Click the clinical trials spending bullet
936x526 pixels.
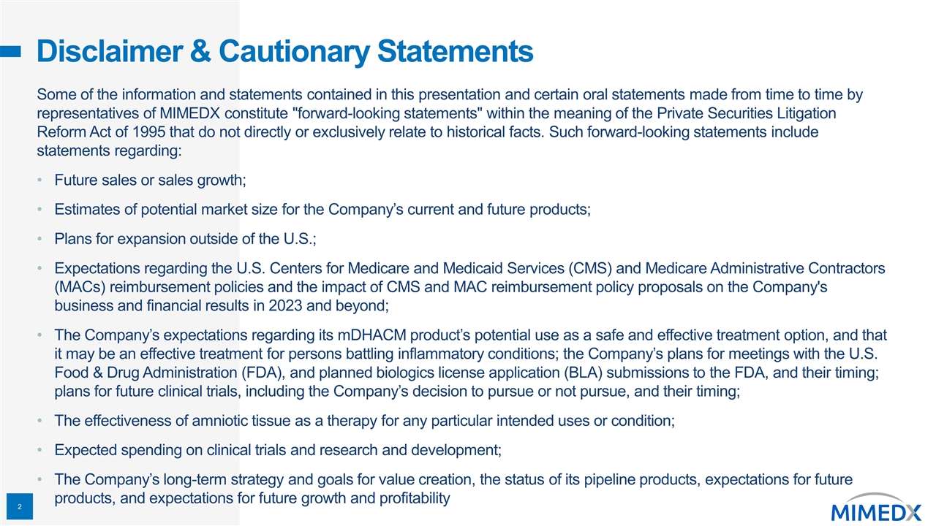coord(279,449)
